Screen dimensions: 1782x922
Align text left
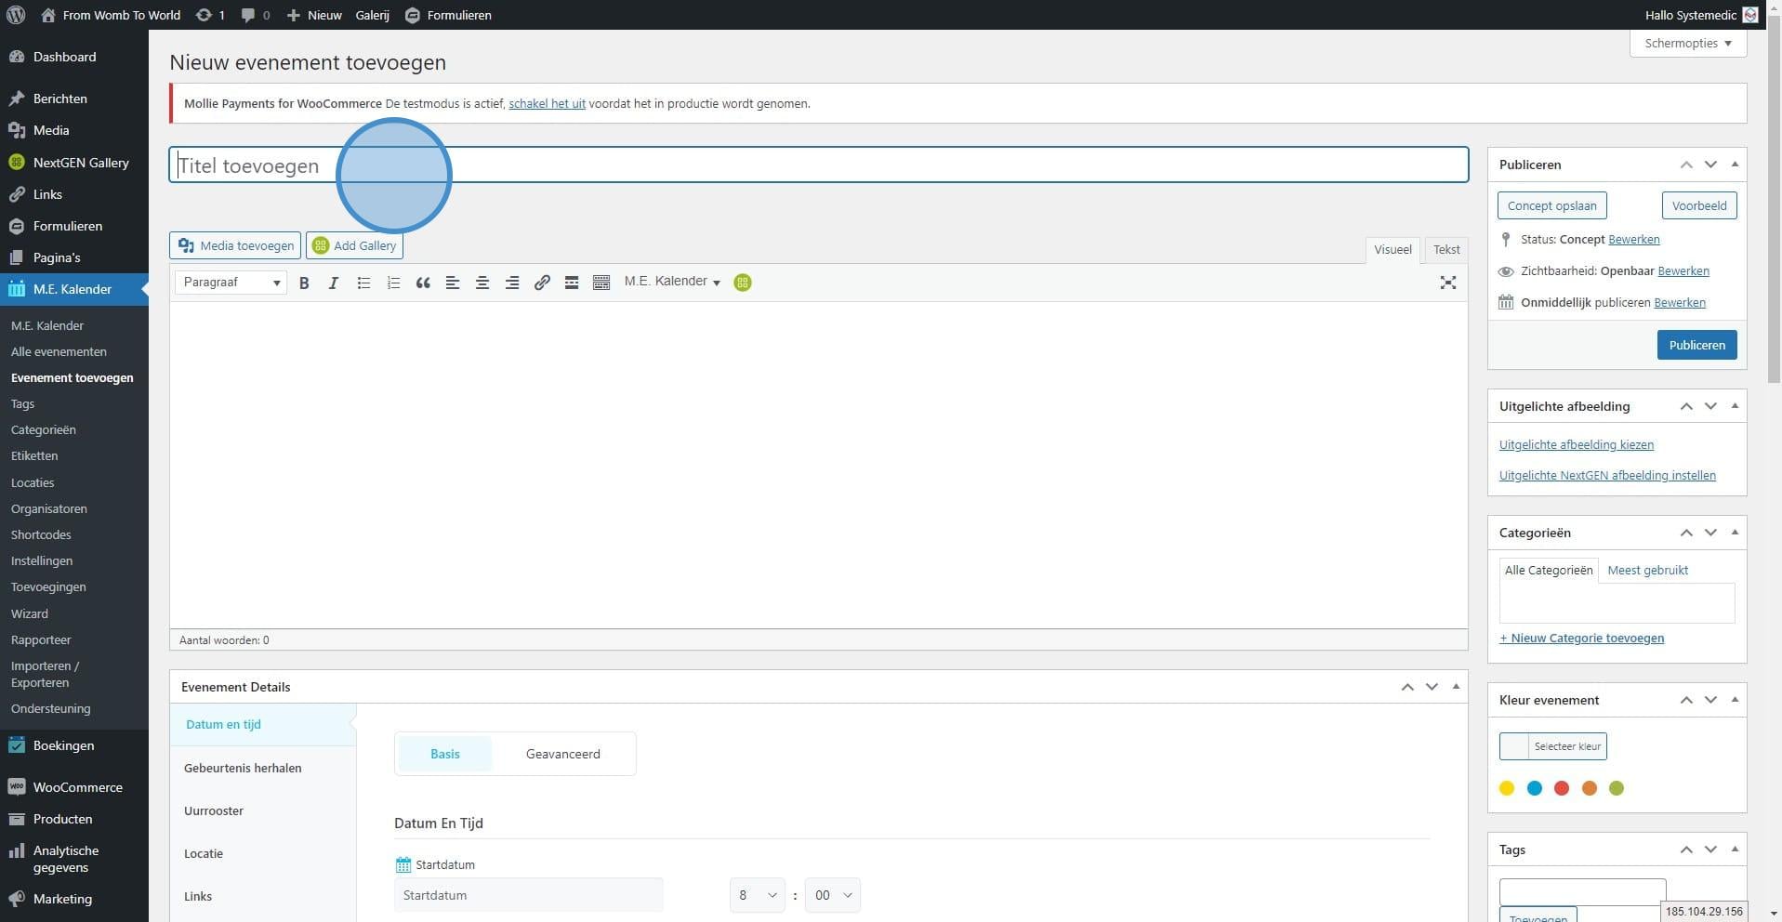click(x=453, y=283)
